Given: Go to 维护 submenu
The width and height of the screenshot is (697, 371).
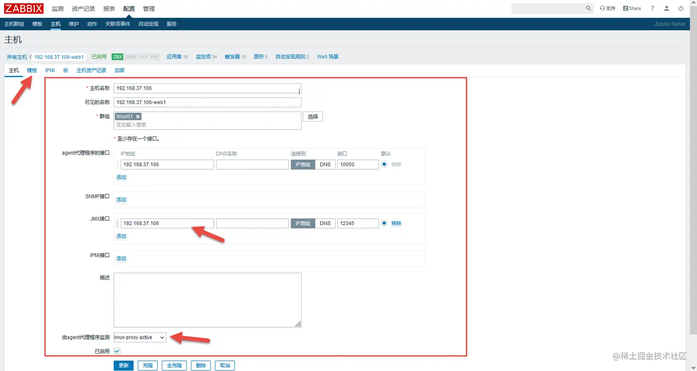Looking at the screenshot, I should coord(74,24).
